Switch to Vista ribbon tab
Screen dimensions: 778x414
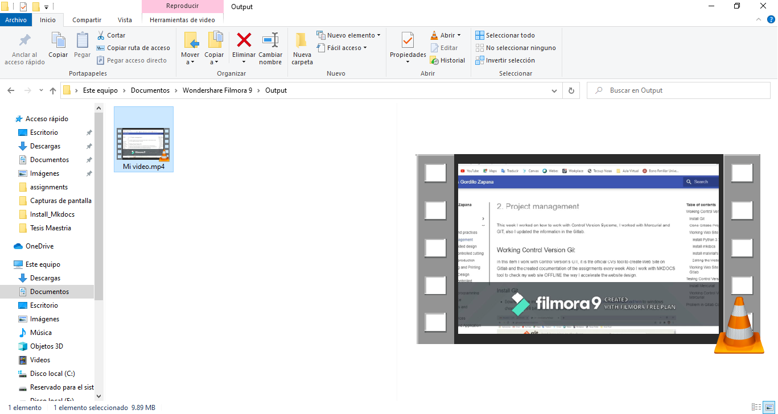125,20
